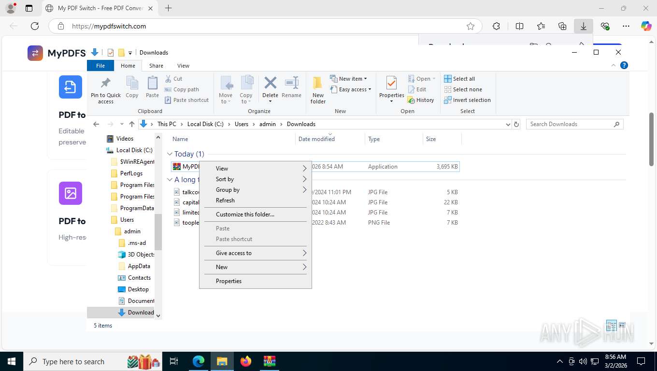Click the Up one level arrow
The image size is (657, 371).
coord(132,124)
